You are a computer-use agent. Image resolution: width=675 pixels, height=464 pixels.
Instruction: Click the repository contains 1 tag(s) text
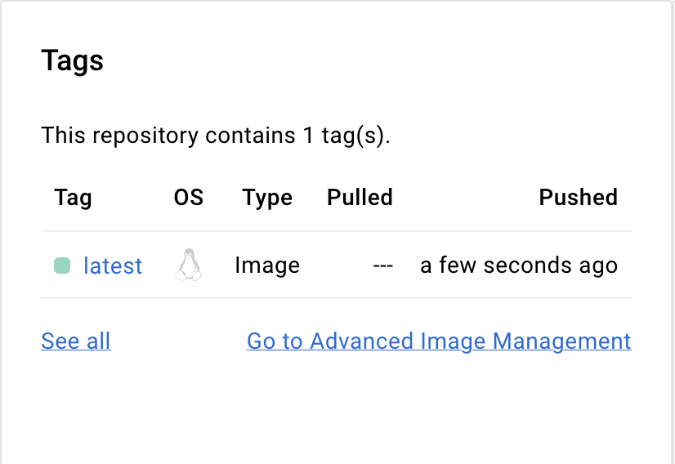coord(216,136)
